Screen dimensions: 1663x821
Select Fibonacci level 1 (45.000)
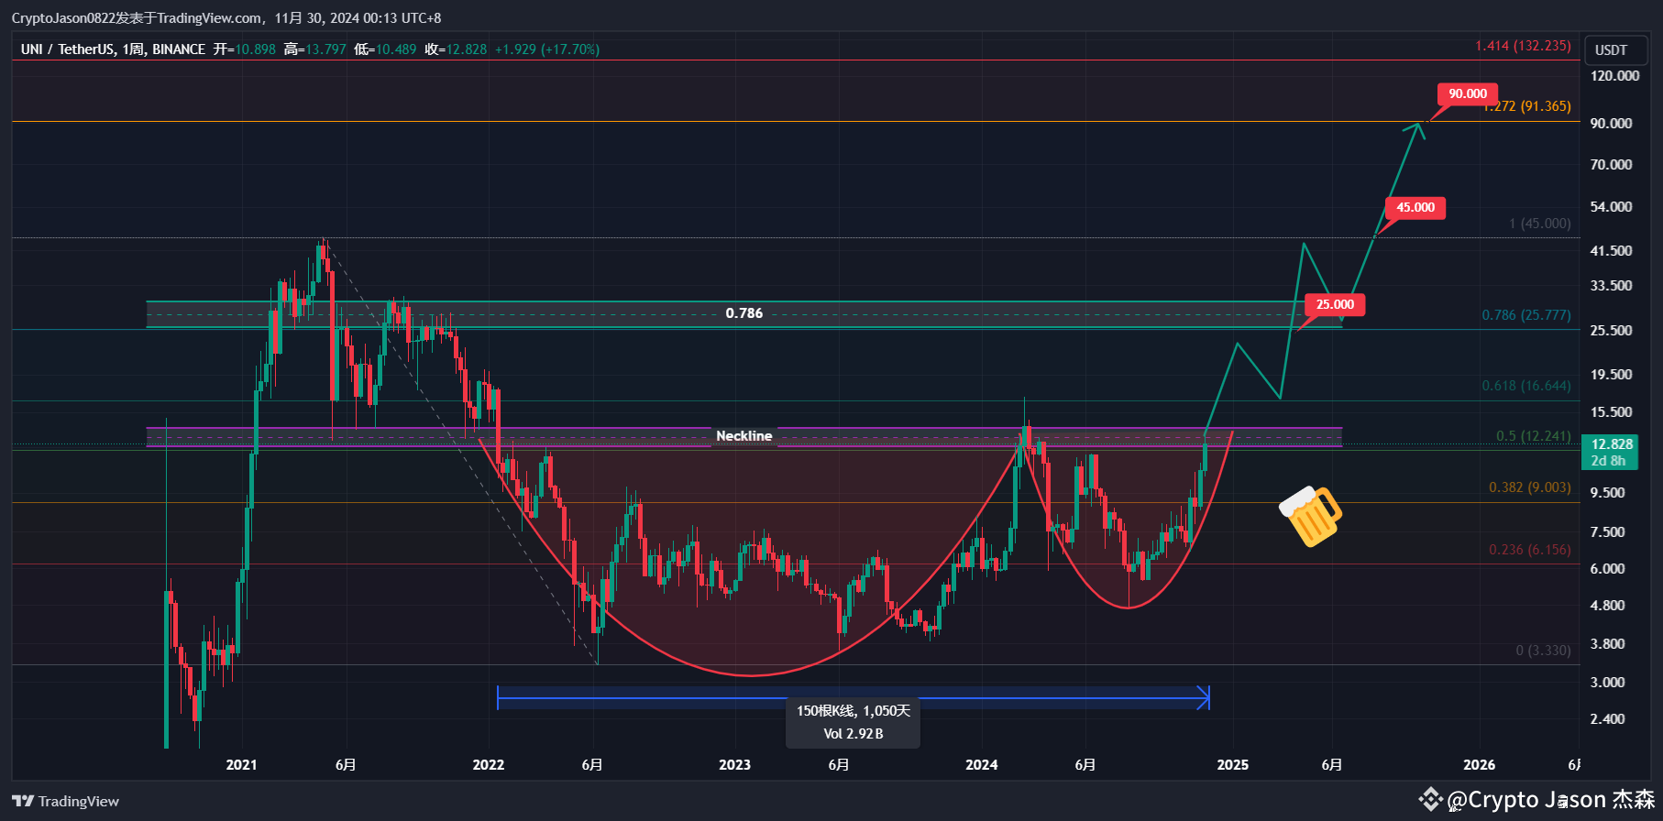(x=1540, y=224)
